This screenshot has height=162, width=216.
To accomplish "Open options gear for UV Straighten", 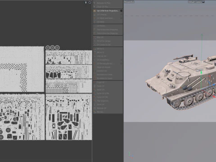I will [121, 60].
